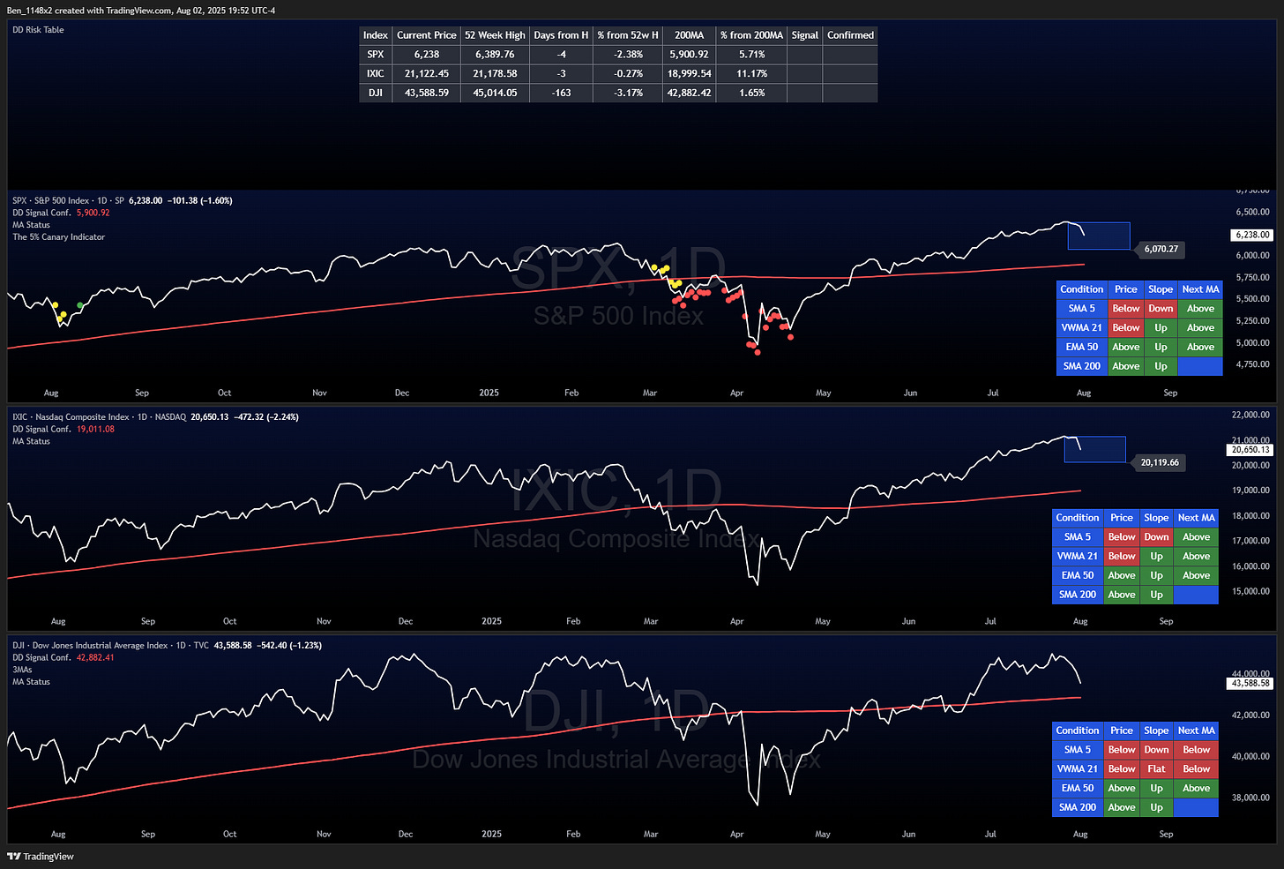Image resolution: width=1284 pixels, height=869 pixels.
Task: Click the 'Dec' label on the DJI time axis
Action: (406, 834)
